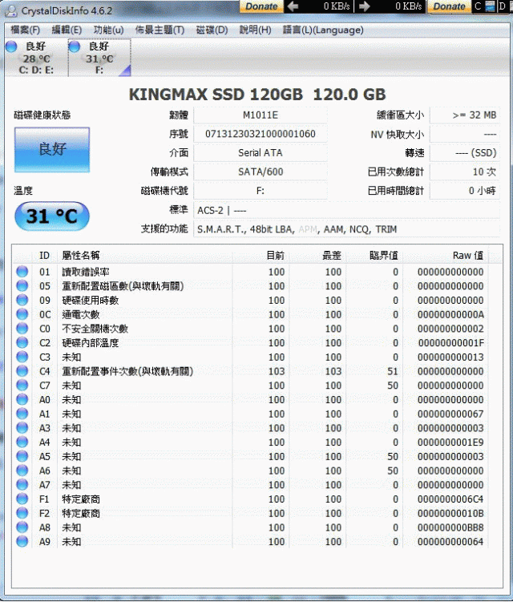Click the Raw 值 column header
513x602 pixels.
[x=446, y=256]
